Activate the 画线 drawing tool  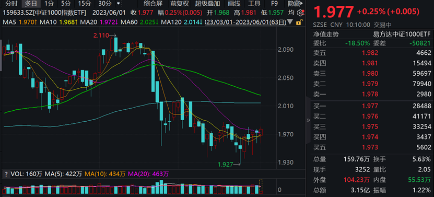click(x=234, y=4)
